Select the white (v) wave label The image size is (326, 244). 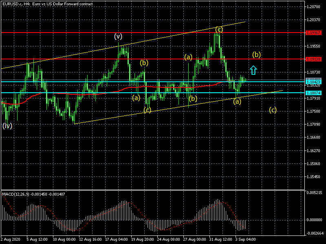point(118,36)
